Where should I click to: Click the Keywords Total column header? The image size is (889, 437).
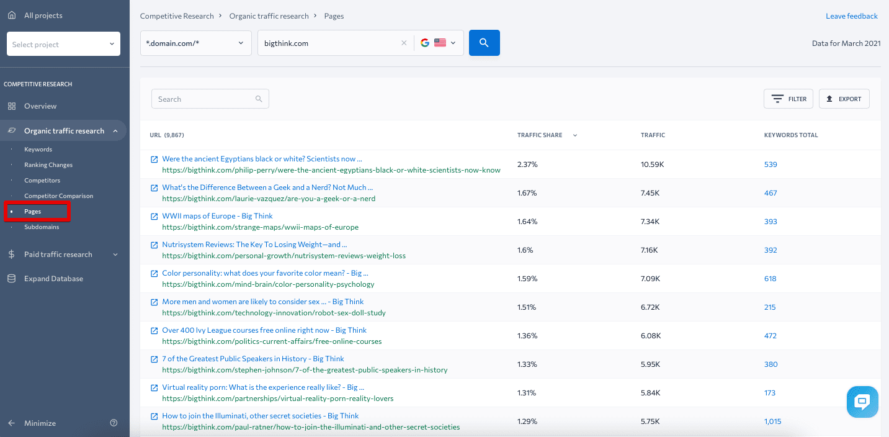coord(791,135)
